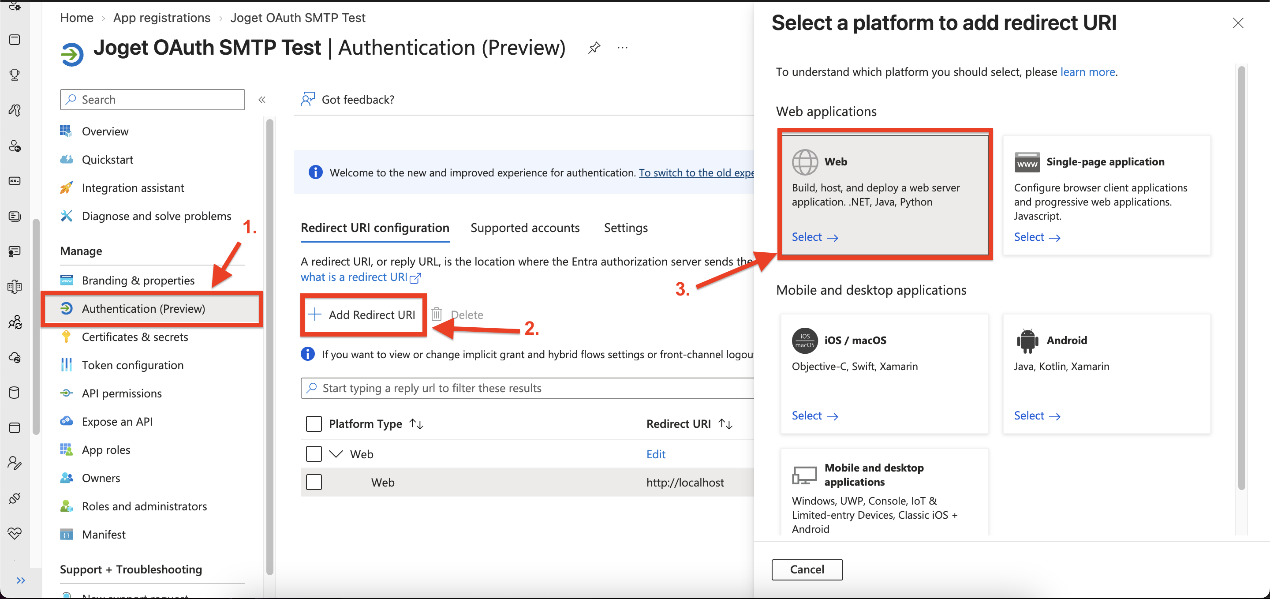Focus the reply url filter field
Viewport: 1270px width, 599px height.
point(527,388)
